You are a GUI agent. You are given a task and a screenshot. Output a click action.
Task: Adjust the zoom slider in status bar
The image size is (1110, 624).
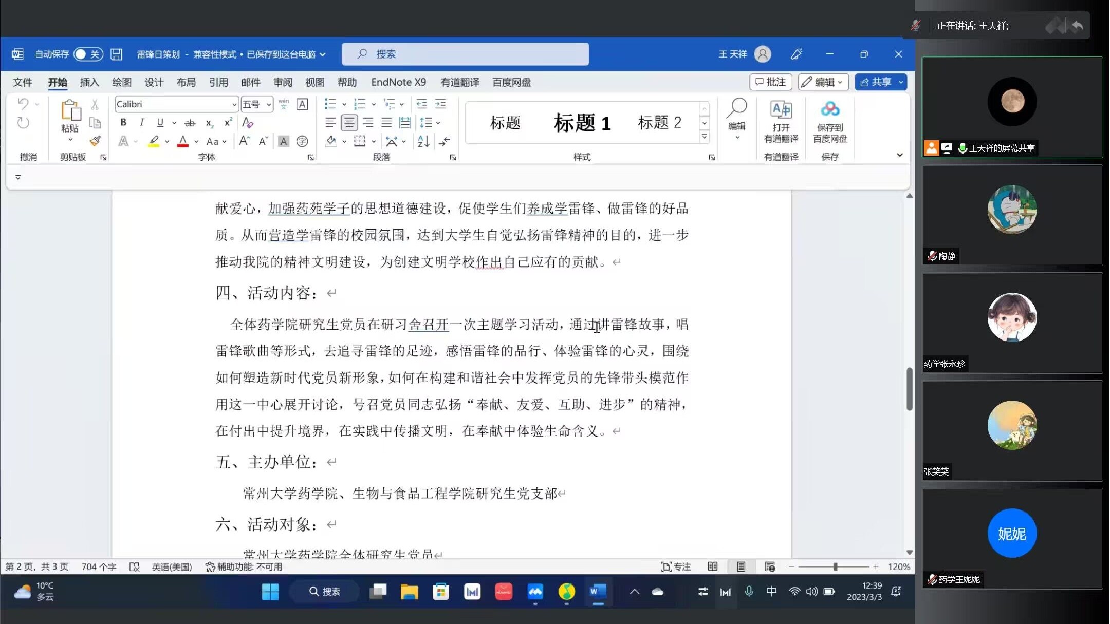click(x=835, y=566)
